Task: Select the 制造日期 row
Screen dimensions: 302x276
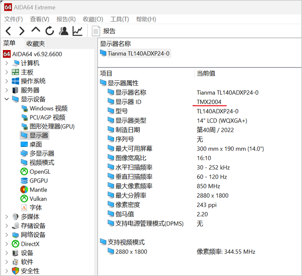Action: pos(199,130)
